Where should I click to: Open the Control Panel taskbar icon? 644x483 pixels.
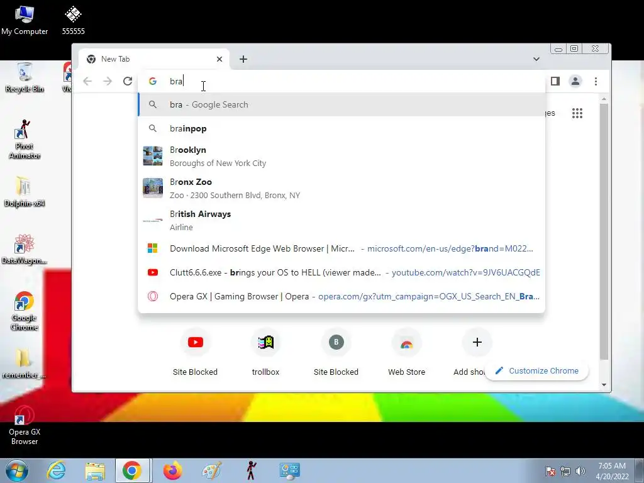pos(290,470)
